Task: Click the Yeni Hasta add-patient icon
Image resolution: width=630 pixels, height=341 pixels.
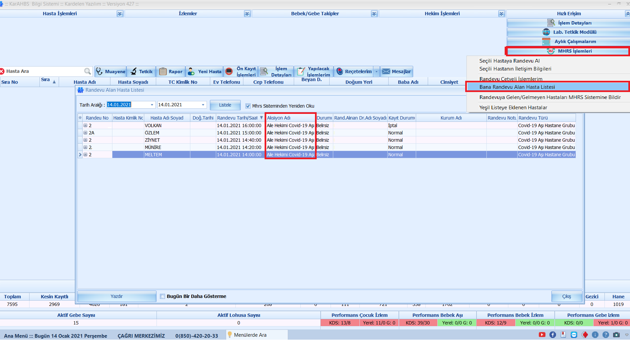Action: pos(191,72)
